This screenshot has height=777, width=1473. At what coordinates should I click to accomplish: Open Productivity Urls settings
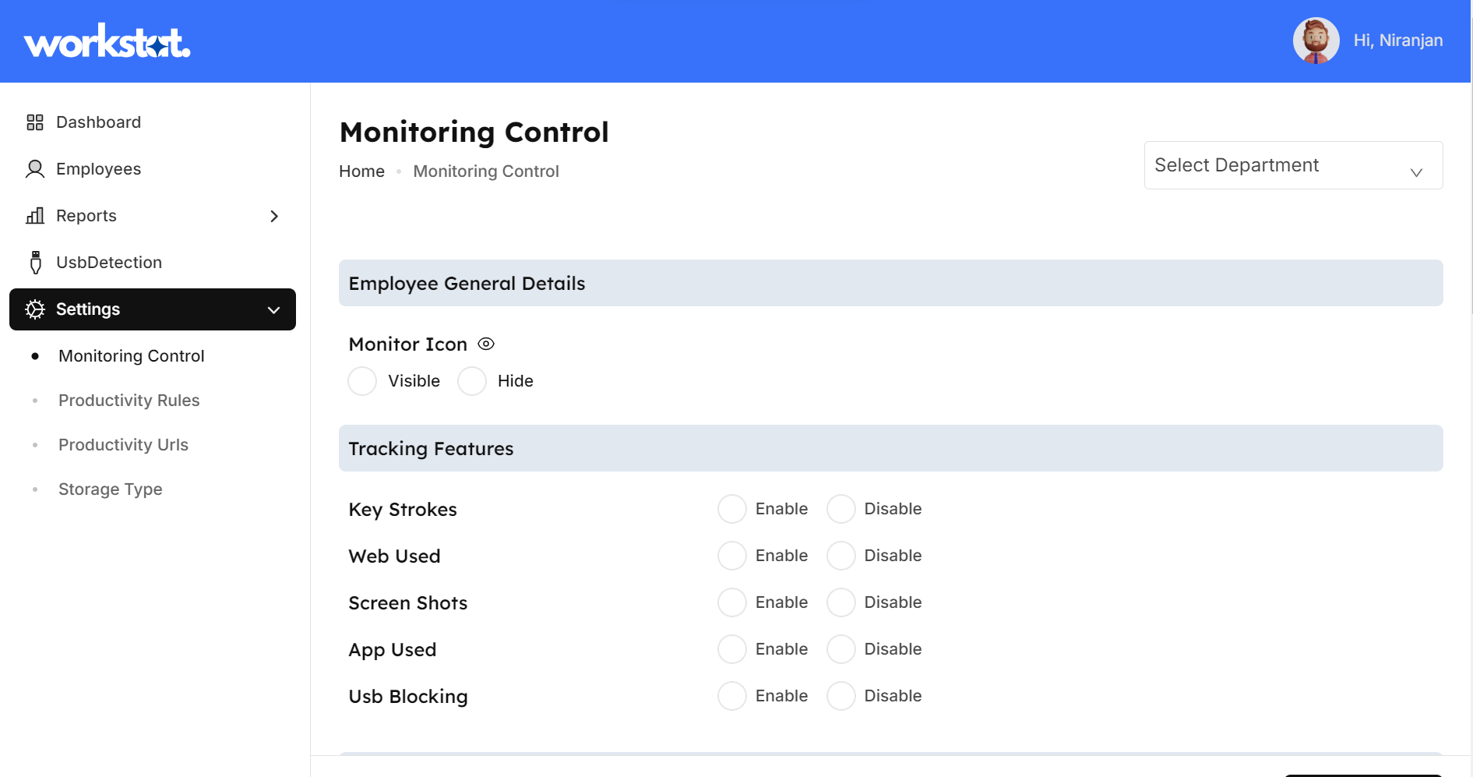123,444
